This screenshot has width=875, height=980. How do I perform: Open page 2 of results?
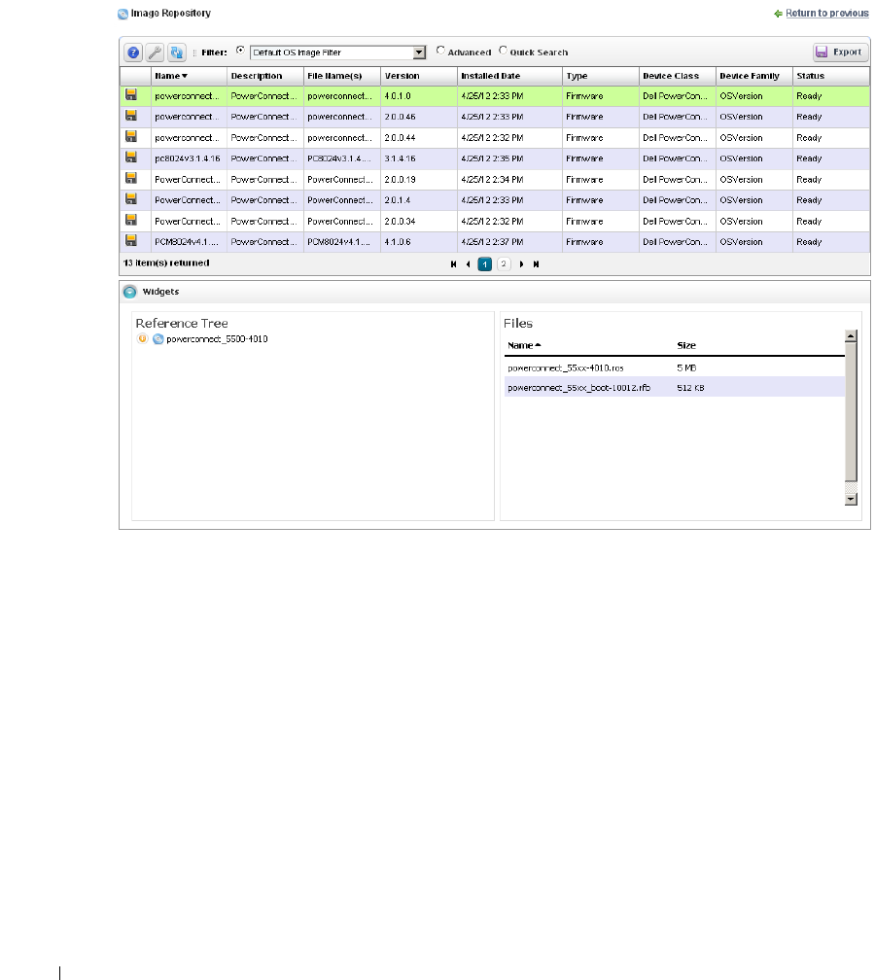click(x=504, y=264)
